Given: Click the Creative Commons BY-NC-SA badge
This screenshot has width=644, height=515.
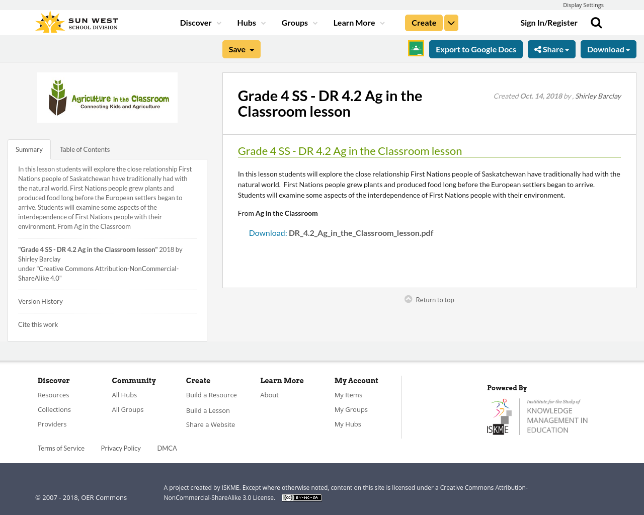Looking at the screenshot, I should point(301,497).
